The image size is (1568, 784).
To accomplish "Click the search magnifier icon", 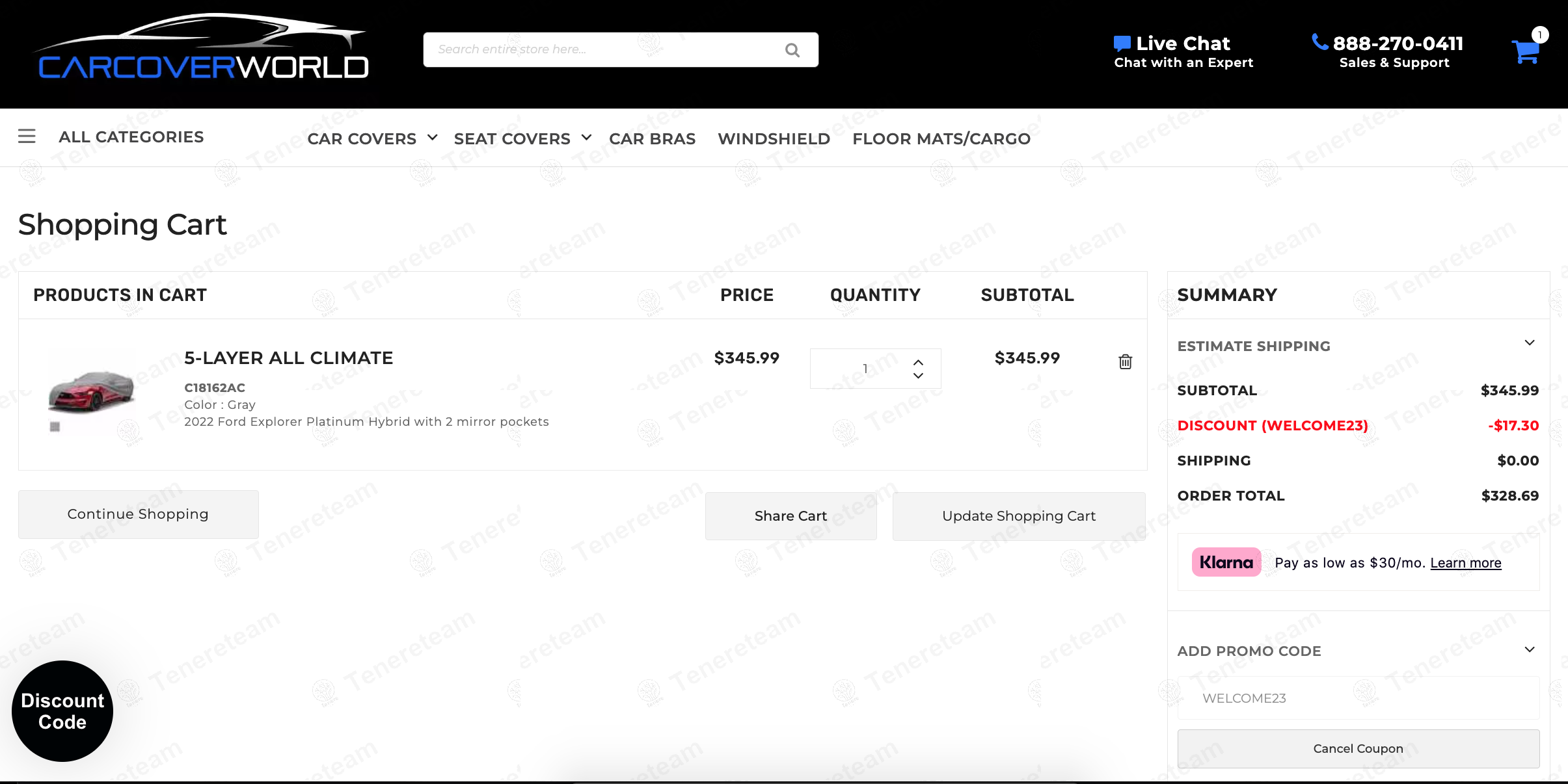I will pyautogui.click(x=792, y=50).
